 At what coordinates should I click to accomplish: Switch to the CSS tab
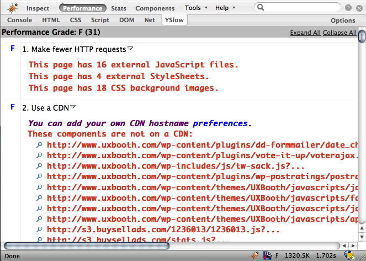pos(76,20)
